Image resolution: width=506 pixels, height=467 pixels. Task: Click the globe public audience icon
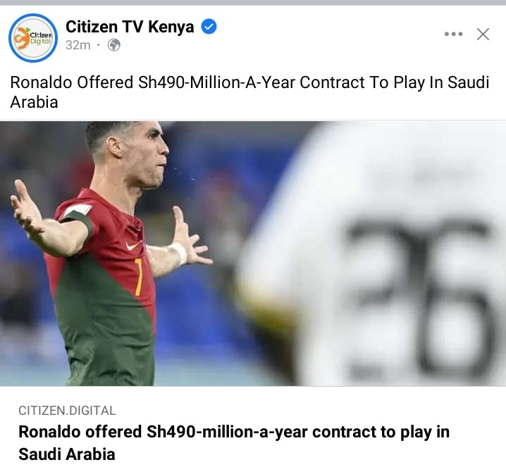[x=114, y=45]
